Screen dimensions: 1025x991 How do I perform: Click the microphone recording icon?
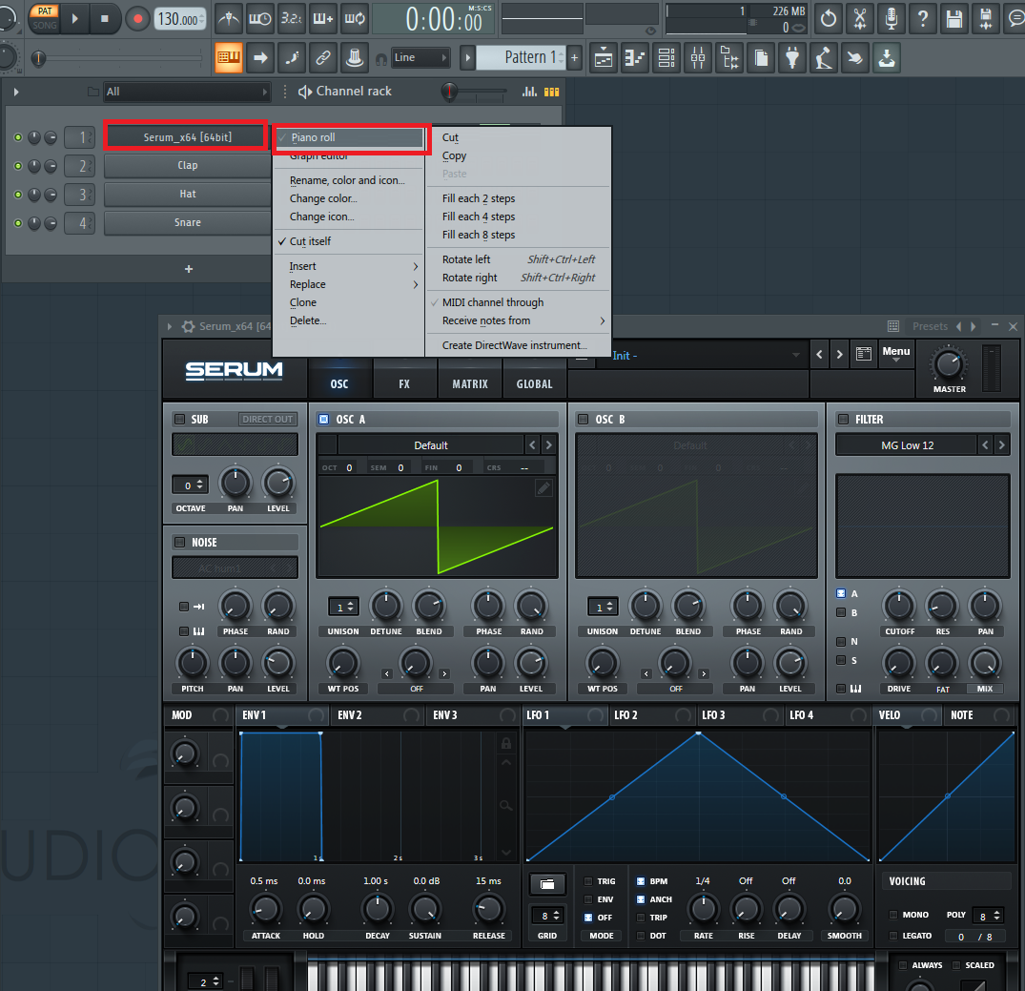(891, 18)
